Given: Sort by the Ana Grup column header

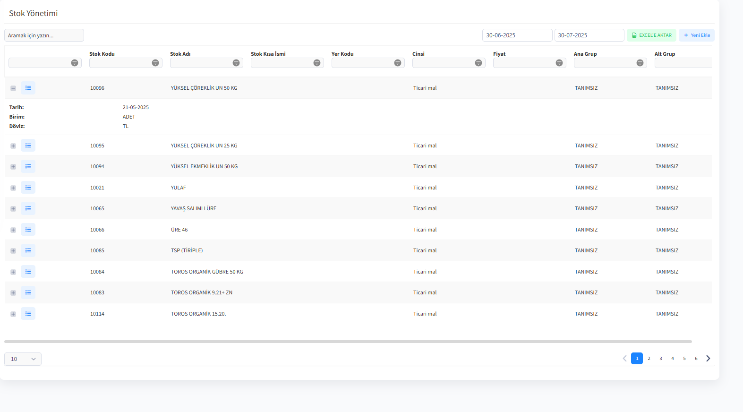Looking at the screenshot, I should tap(585, 54).
